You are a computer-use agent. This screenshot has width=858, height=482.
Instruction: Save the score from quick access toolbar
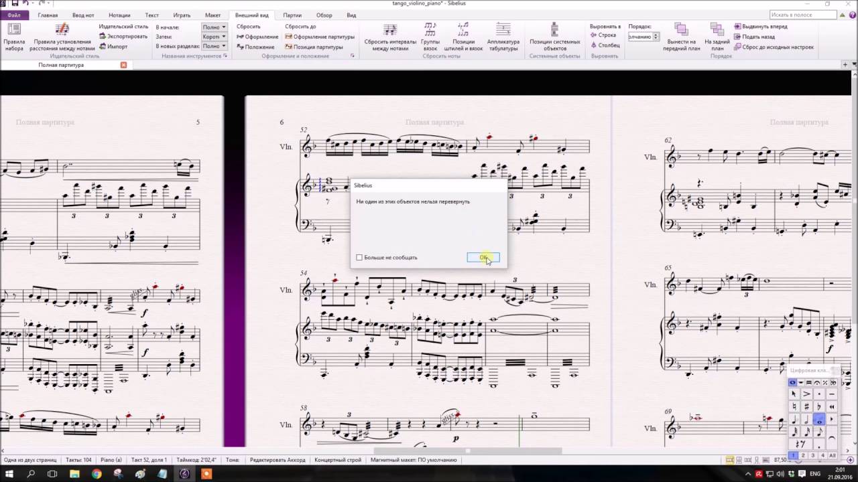point(15,3)
